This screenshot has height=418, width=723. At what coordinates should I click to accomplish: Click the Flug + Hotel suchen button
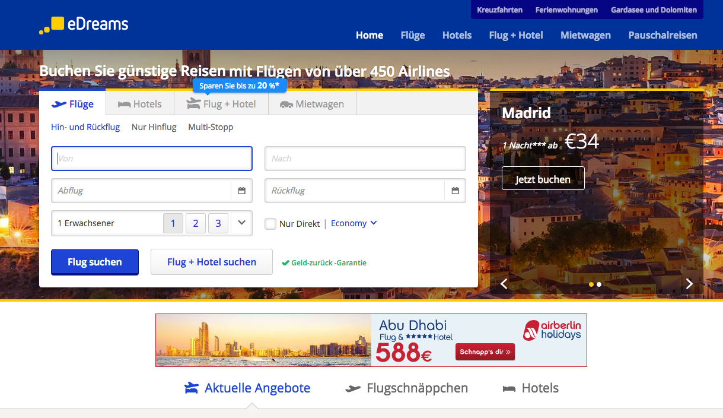click(212, 262)
